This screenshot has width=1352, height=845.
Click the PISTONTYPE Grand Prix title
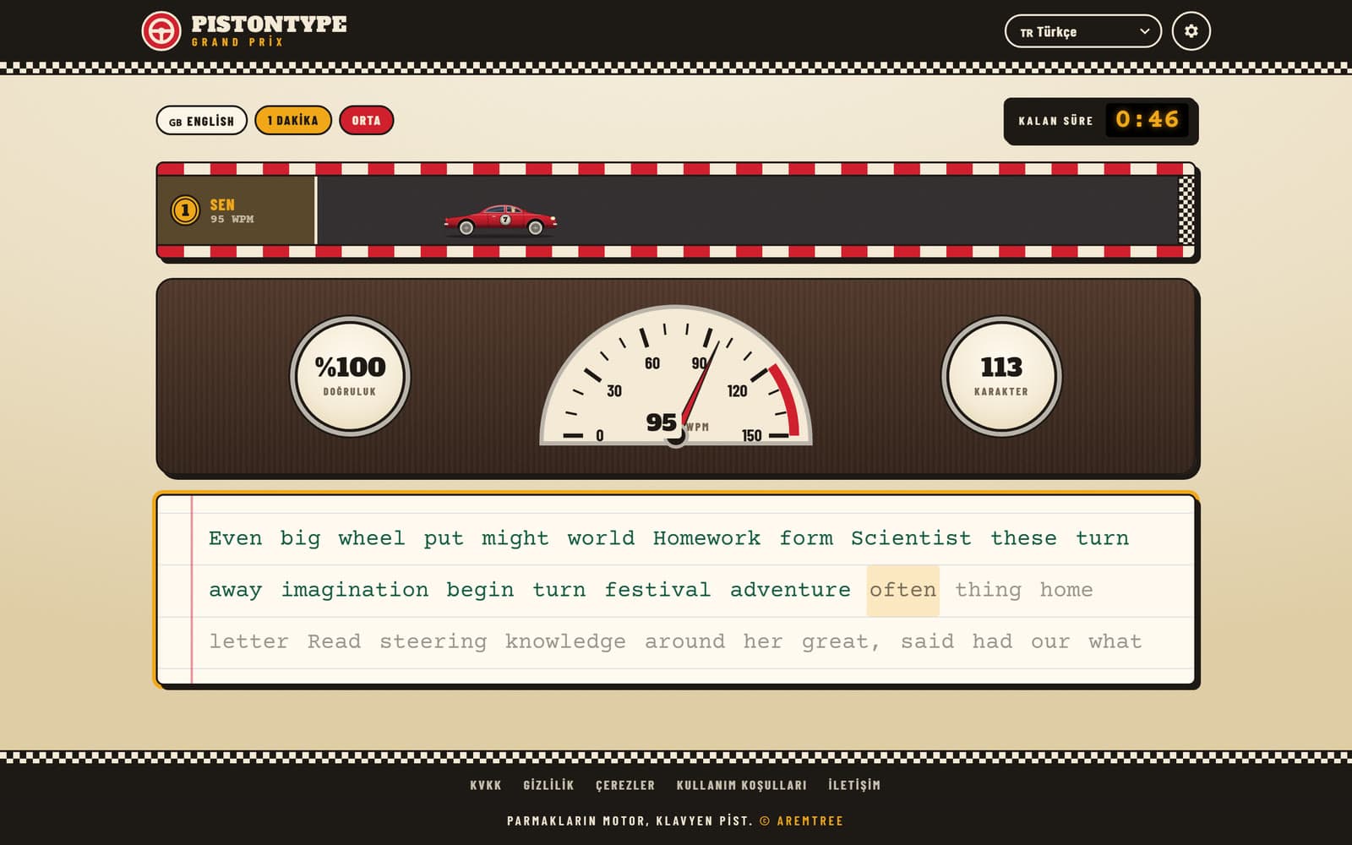click(x=269, y=30)
